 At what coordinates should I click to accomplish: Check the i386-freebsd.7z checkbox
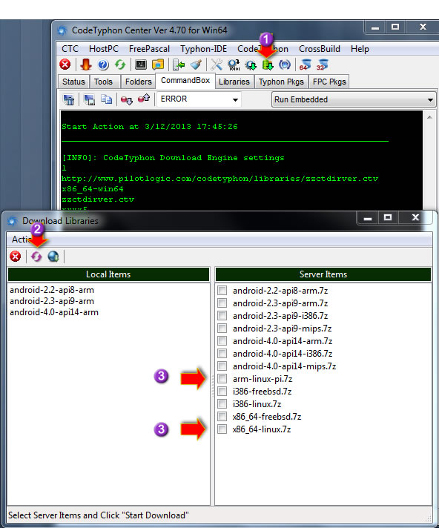pos(222,392)
